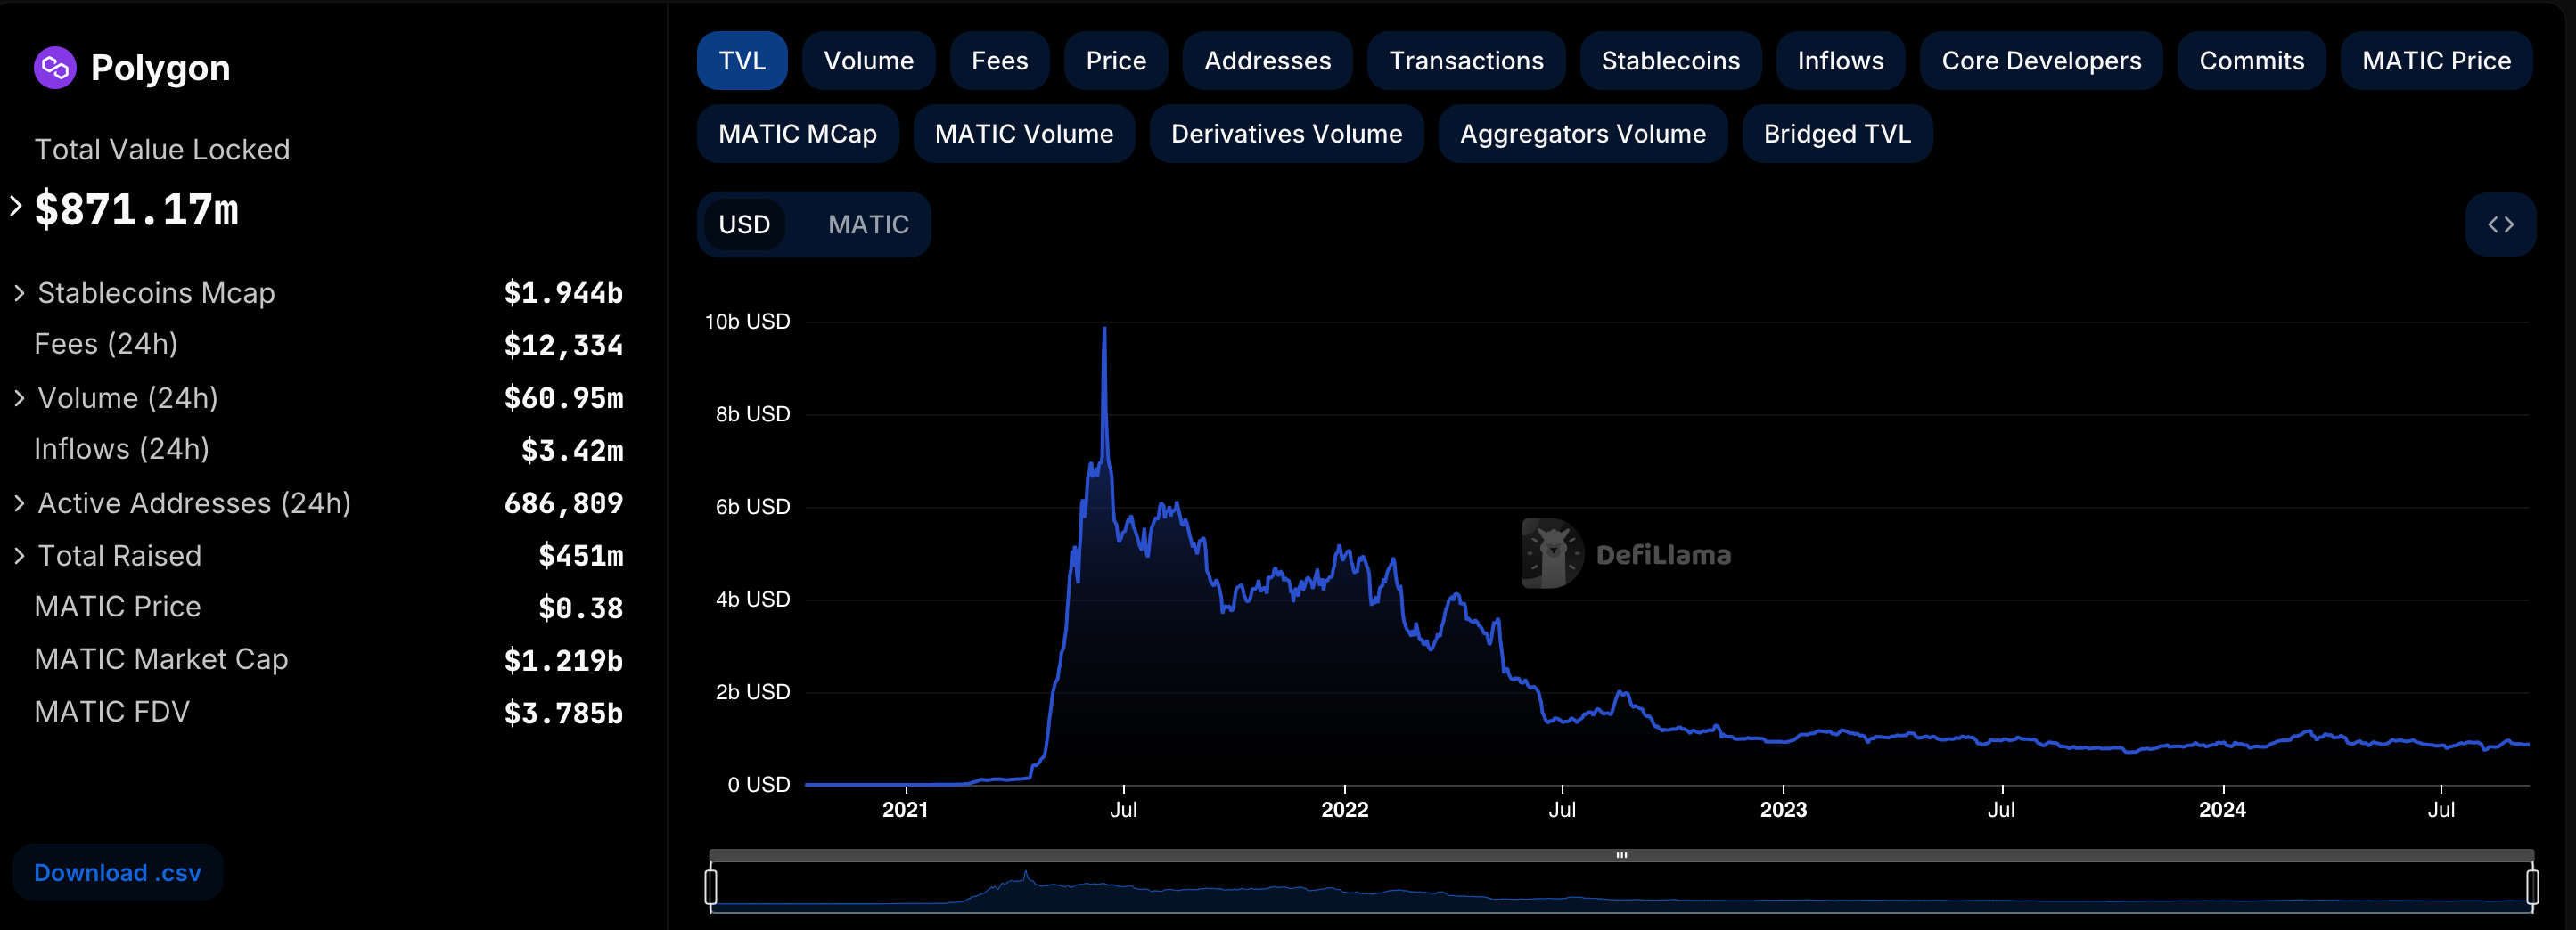Viewport: 2576px width, 930px height.
Task: Click the Fees (24h) label
Action: [106, 344]
